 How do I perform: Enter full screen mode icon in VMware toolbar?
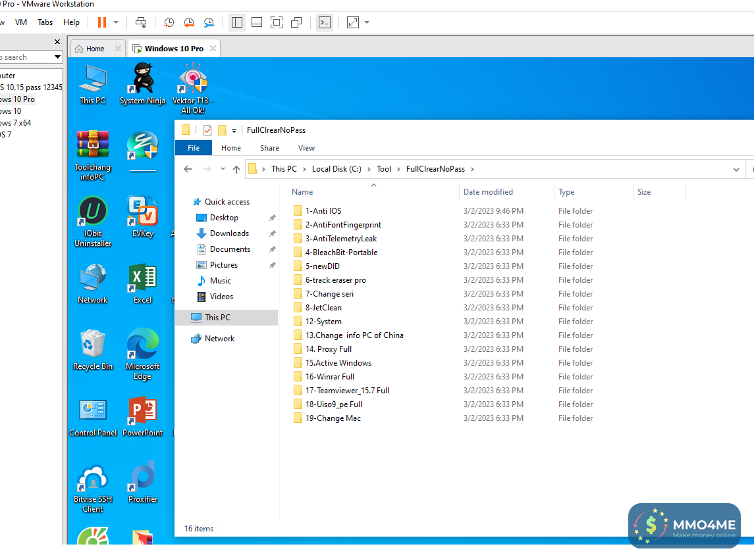pyautogui.click(x=277, y=22)
